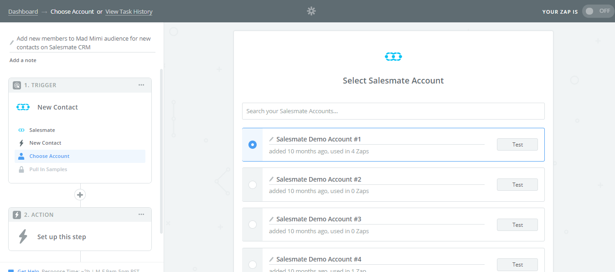Viewport: 615px width, 272px height.
Task: Open the three-dot menu of the Trigger step
Action: point(141,85)
